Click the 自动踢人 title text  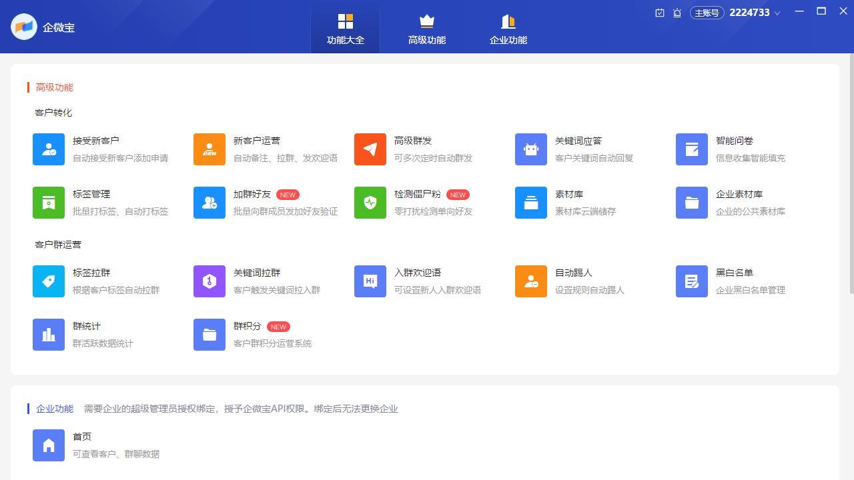pos(574,273)
